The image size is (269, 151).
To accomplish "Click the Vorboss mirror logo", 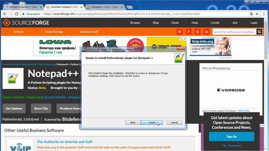I will [x=231, y=90].
